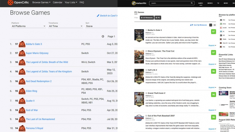Open the God of War link on OpenCritic

tap(32, 110)
